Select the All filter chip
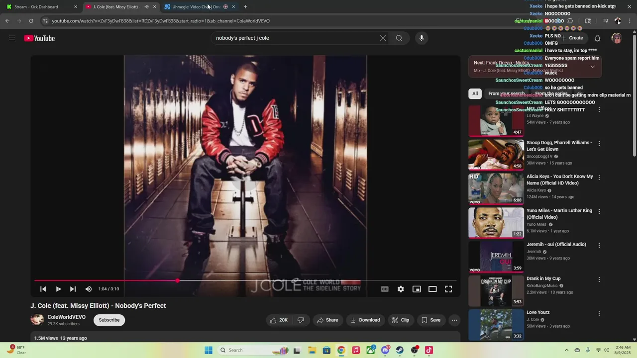The width and height of the screenshot is (637, 358). [x=475, y=93]
